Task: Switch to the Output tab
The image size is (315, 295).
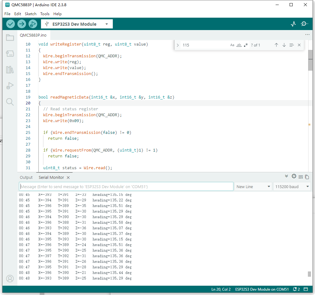Action: (x=26, y=178)
